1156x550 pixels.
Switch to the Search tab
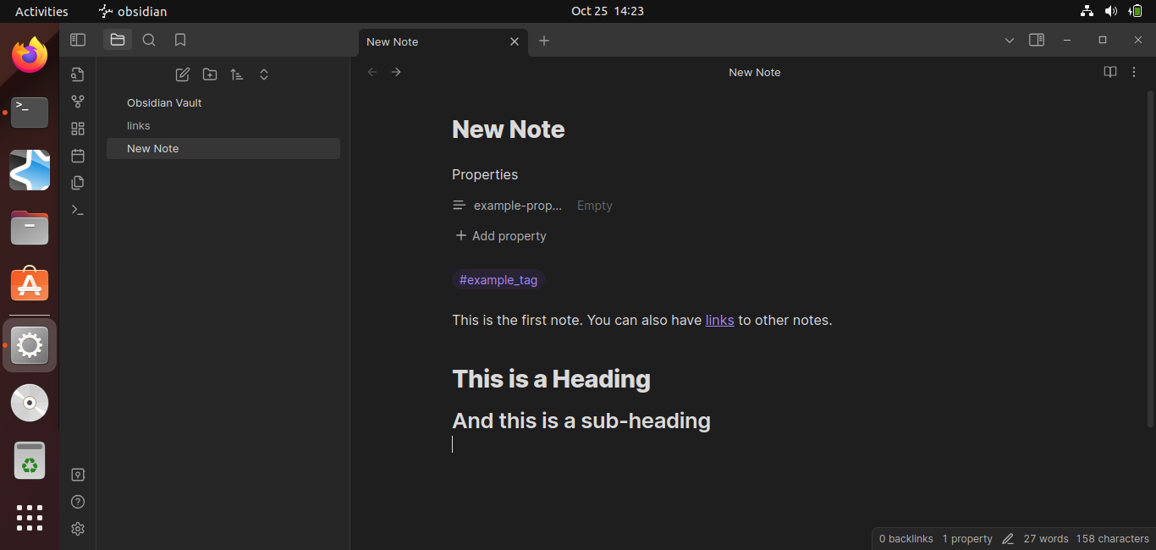pos(149,40)
